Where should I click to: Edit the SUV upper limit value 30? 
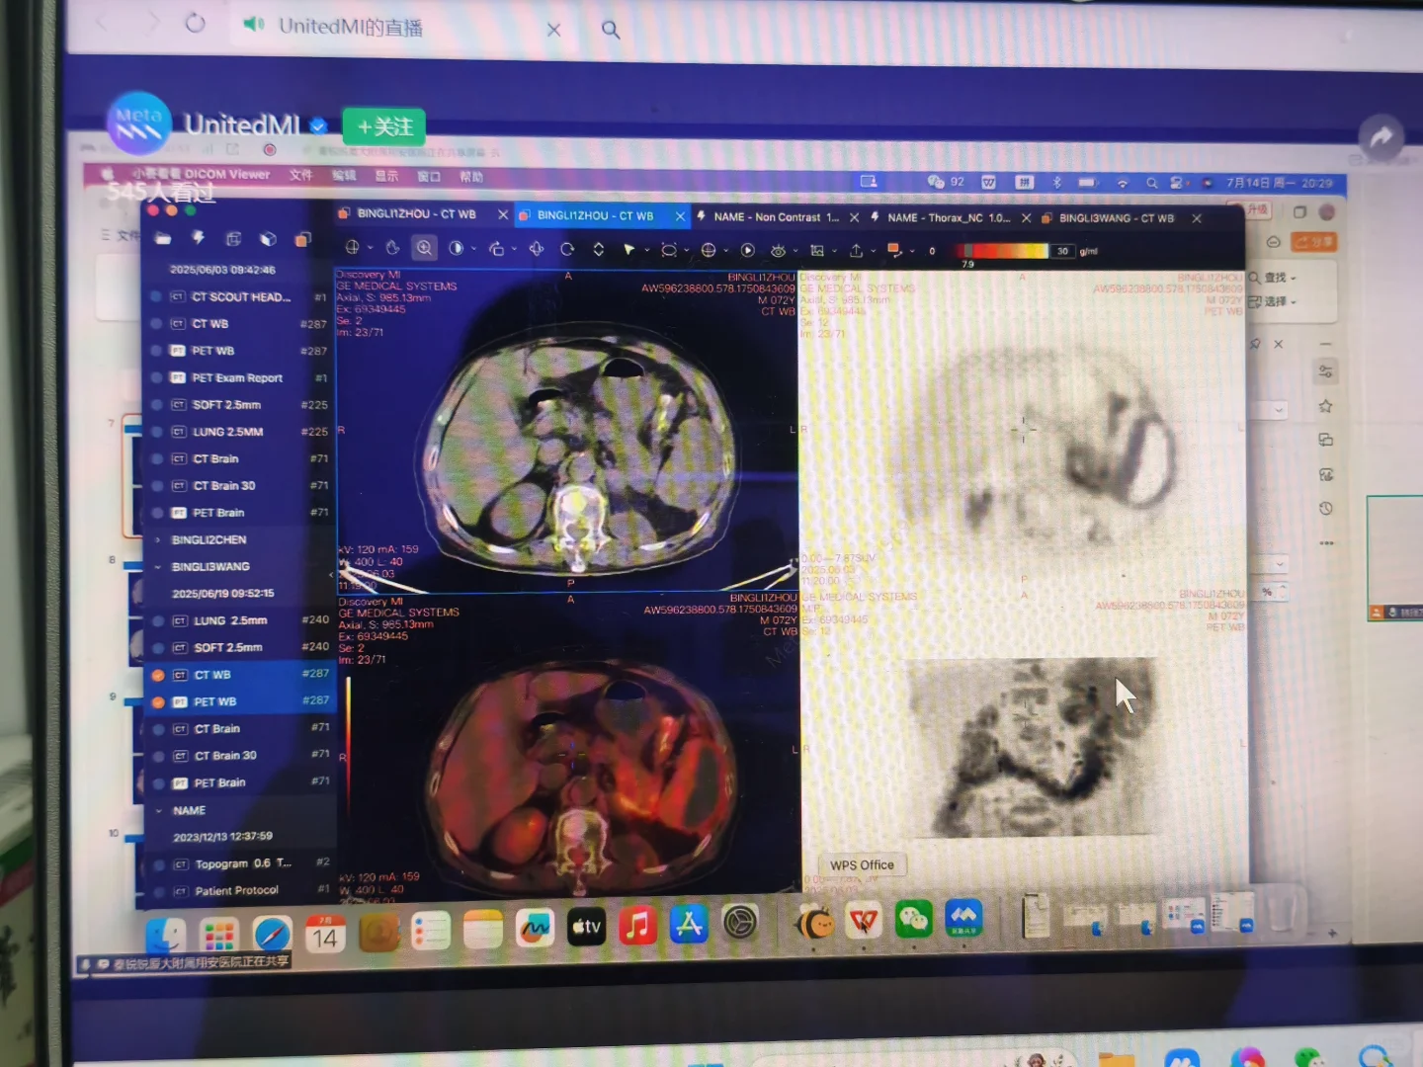pos(1062,251)
